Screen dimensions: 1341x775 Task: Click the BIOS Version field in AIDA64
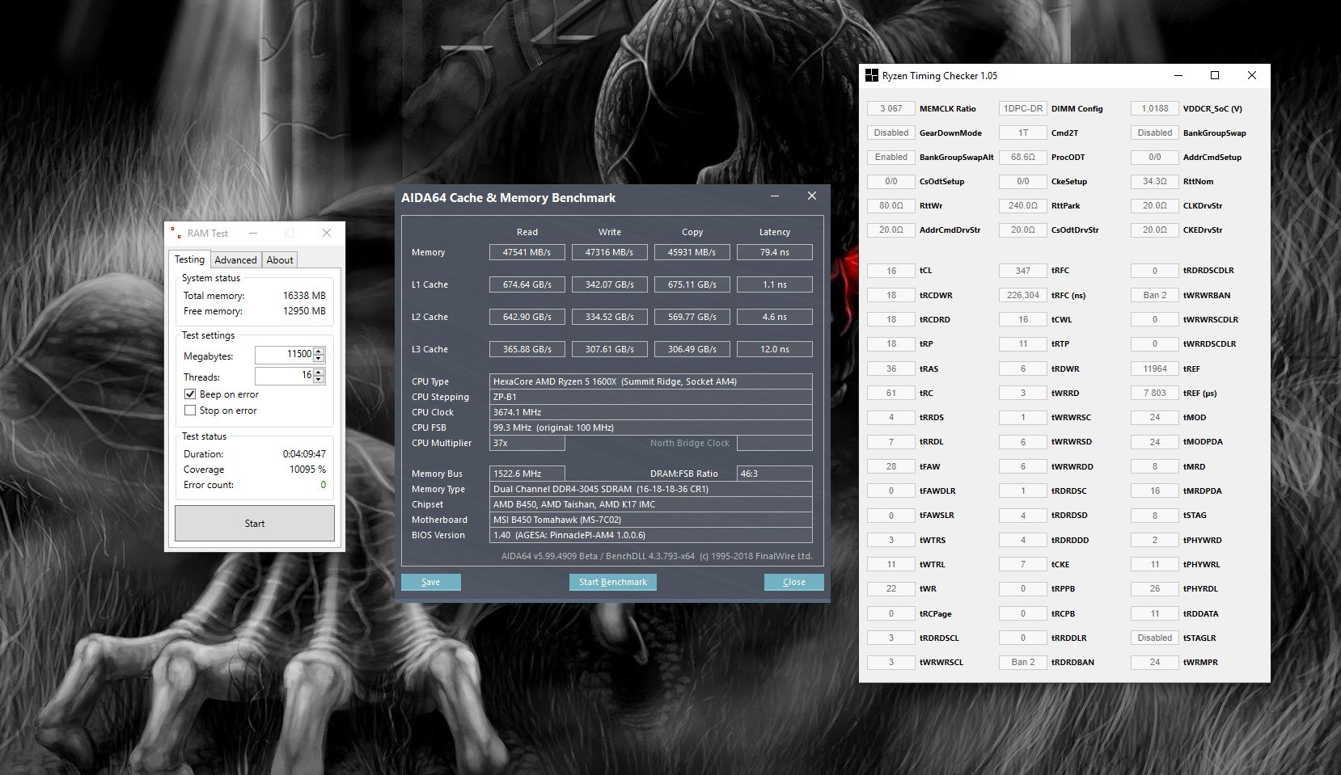[x=651, y=535]
